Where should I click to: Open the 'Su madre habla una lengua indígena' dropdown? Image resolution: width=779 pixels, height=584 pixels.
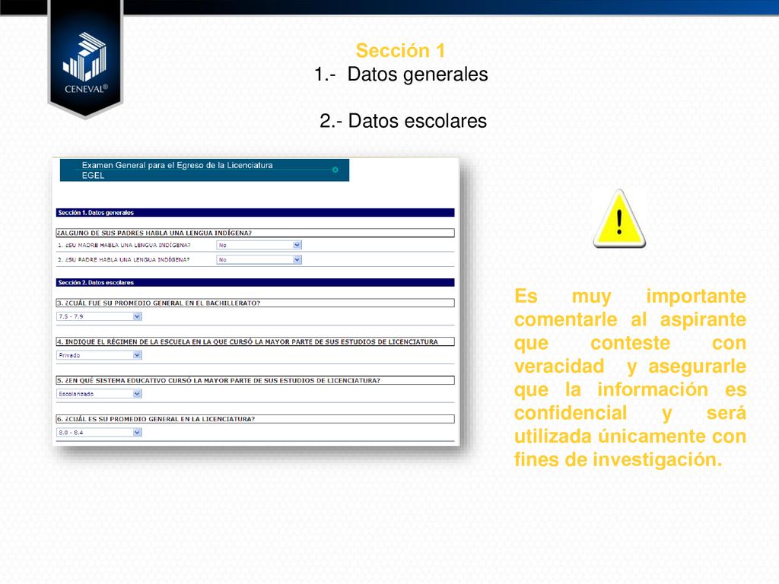259,245
